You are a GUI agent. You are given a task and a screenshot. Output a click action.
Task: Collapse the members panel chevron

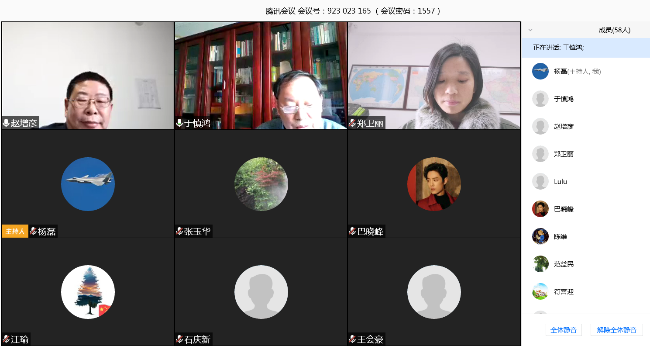click(530, 30)
